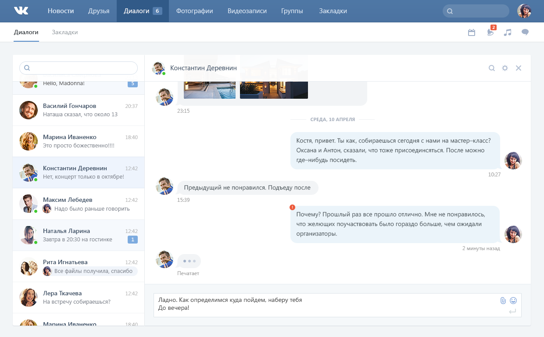Click Наталья Ларина's avatar in dialog list

(29, 235)
